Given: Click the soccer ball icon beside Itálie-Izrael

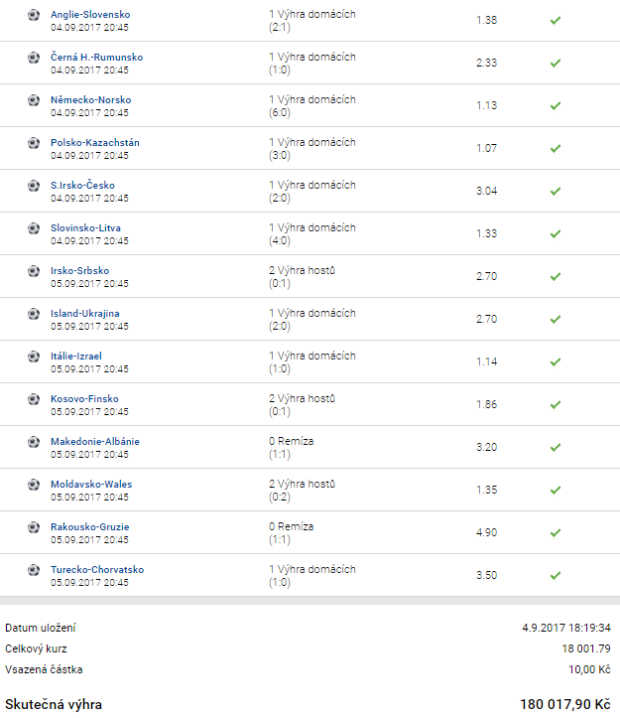Looking at the screenshot, I should pyautogui.click(x=34, y=357).
